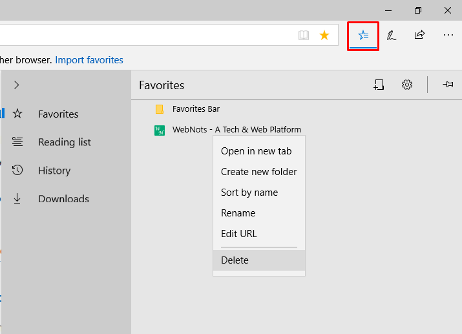Select Create new folder menu option
Viewport: 462px width, 334px height.
coord(258,172)
